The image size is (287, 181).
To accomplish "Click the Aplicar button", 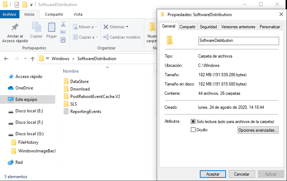I will 271,174.
